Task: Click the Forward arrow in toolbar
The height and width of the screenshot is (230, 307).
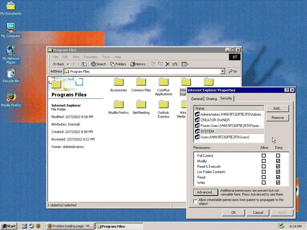Action: click(73, 64)
